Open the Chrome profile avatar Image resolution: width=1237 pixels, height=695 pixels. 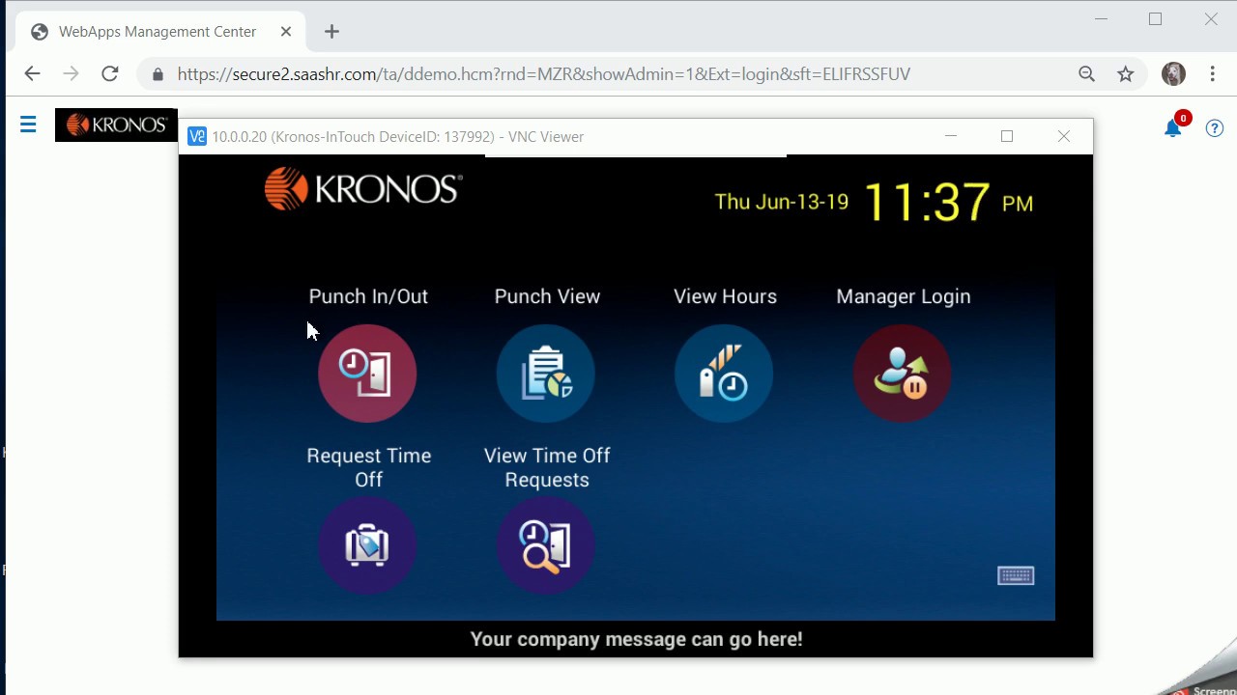click(1173, 73)
